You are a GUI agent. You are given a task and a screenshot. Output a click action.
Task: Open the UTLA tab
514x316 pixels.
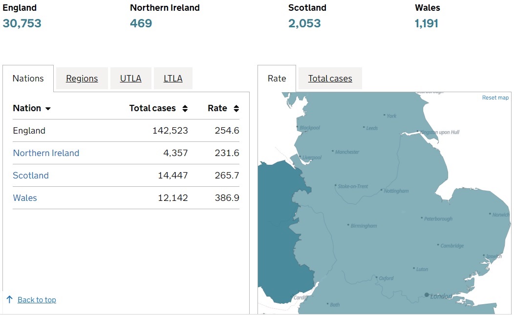click(x=130, y=79)
